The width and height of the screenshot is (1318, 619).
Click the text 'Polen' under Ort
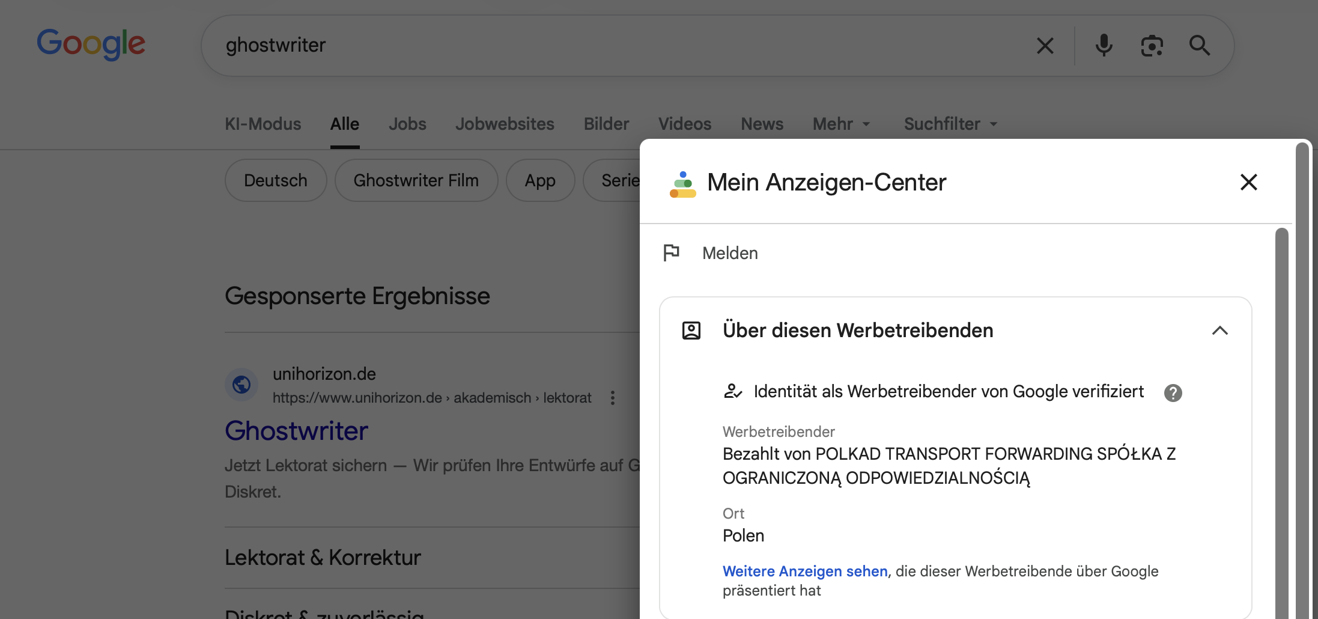[743, 535]
